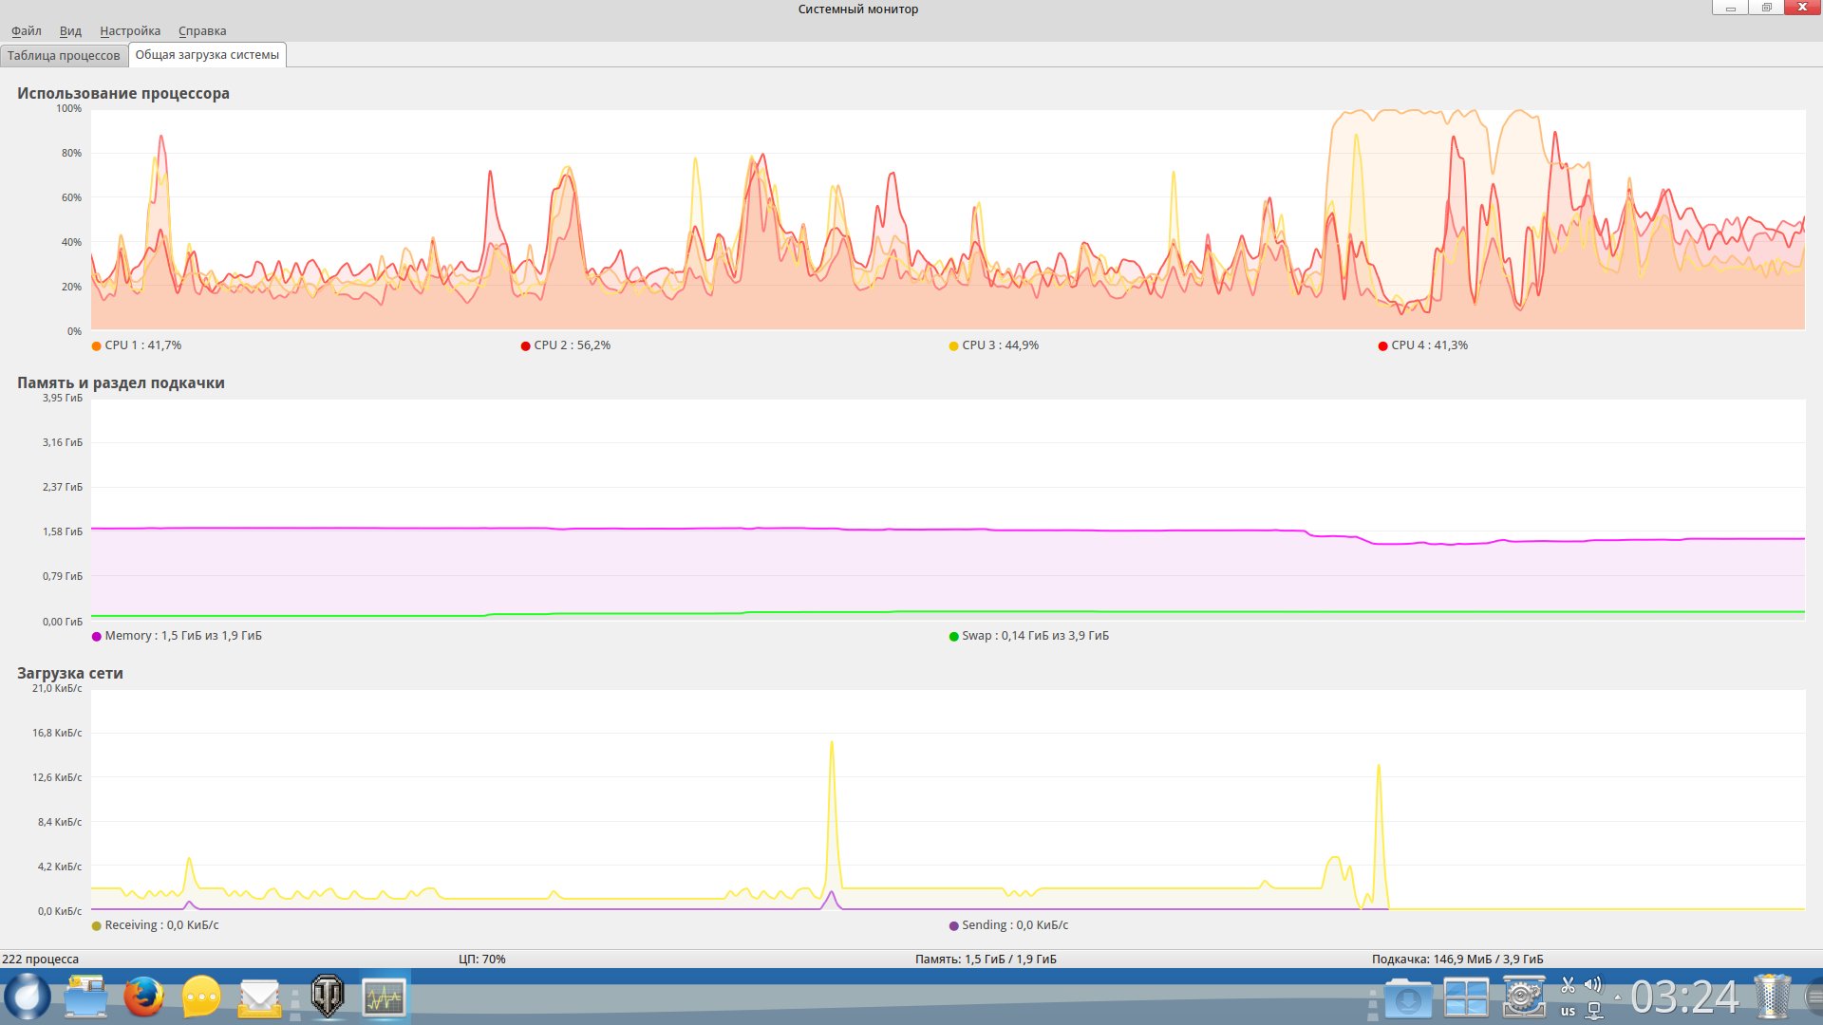Screen dimensions: 1823x1025
Task: Open the Файл menu
Action: click(27, 31)
